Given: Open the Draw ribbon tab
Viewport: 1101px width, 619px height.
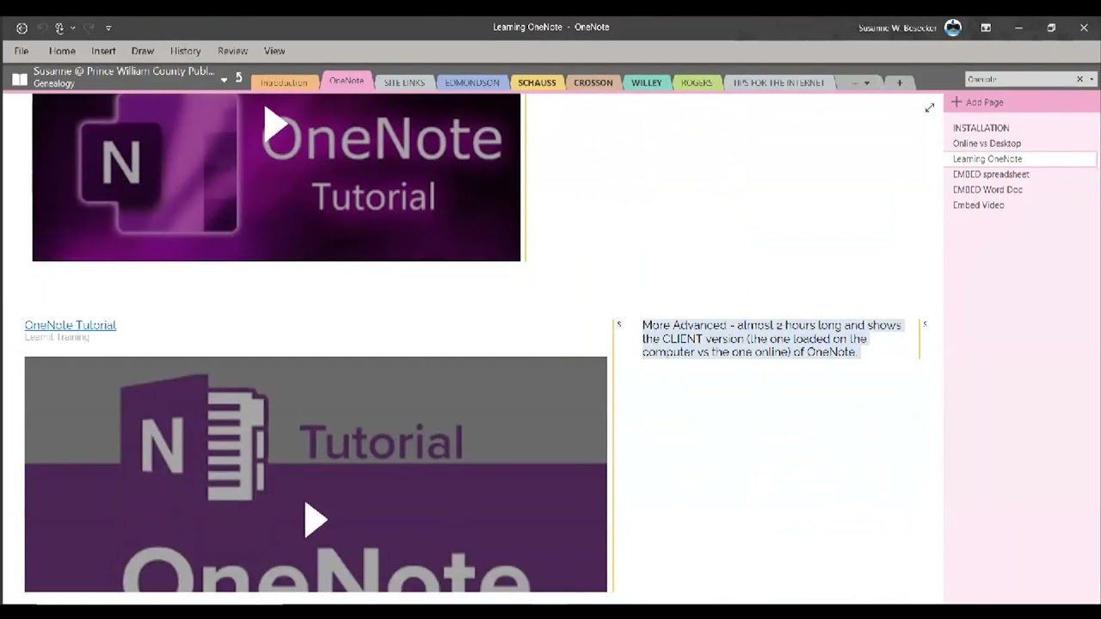Looking at the screenshot, I should [x=143, y=52].
